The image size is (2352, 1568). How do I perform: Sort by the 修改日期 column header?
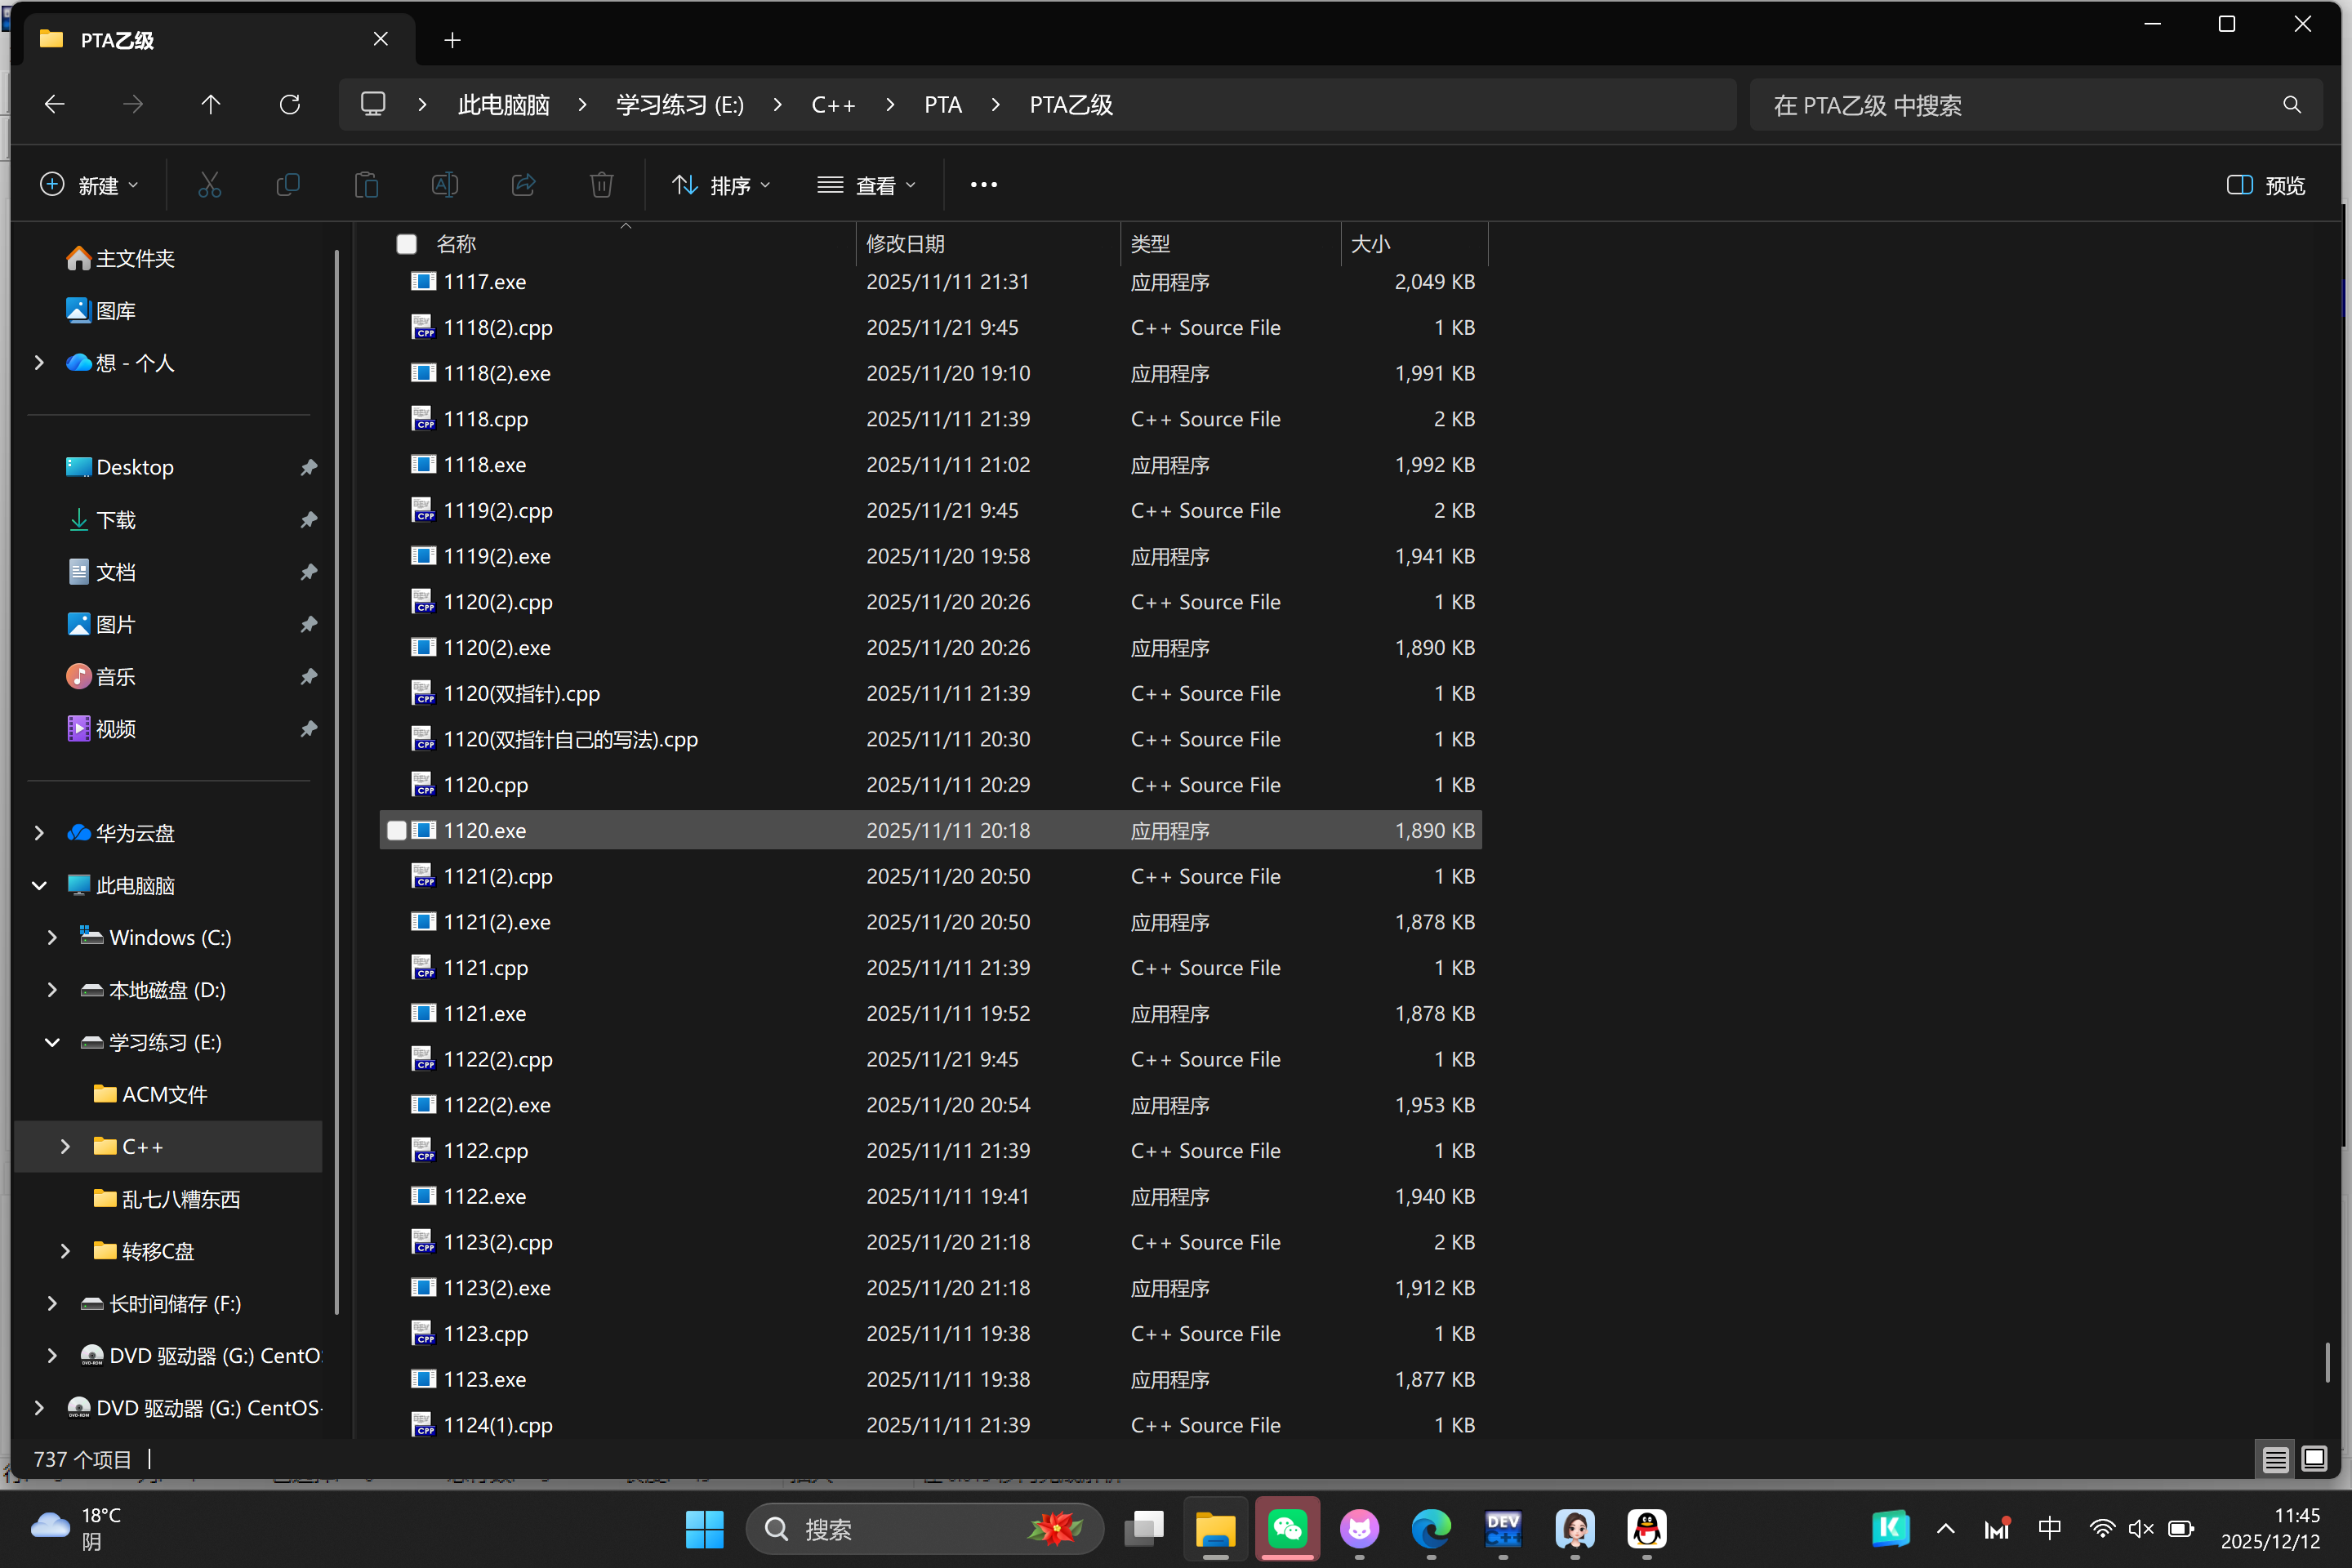pos(905,244)
